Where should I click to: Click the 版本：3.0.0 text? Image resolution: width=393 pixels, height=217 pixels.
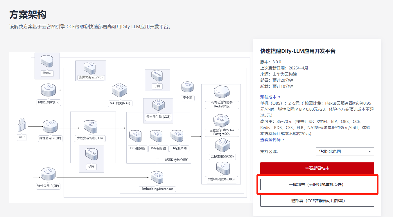pyautogui.click(x=271, y=62)
